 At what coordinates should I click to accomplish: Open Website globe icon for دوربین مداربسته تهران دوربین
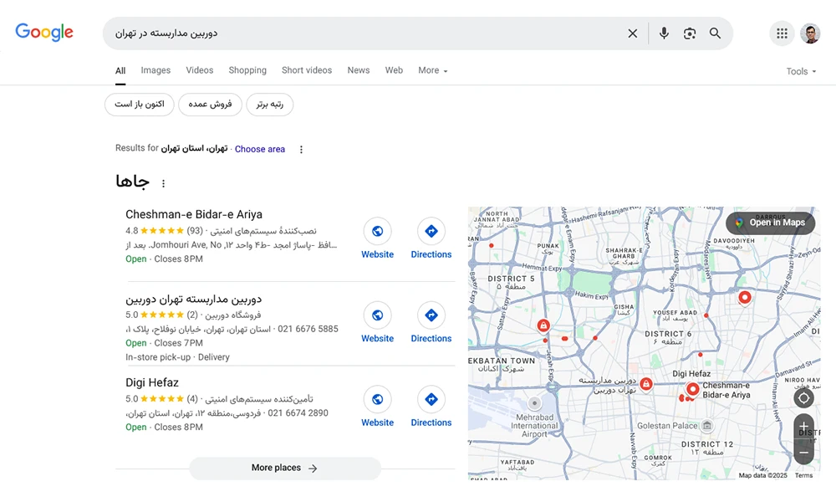pos(378,315)
